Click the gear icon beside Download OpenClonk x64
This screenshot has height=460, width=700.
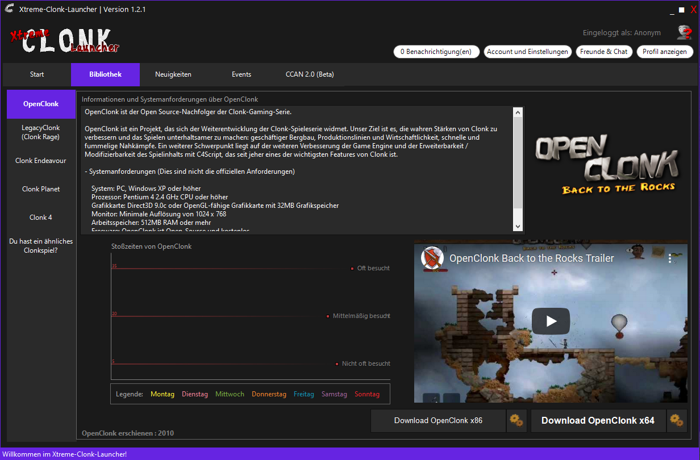pyautogui.click(x=676, y=421)
